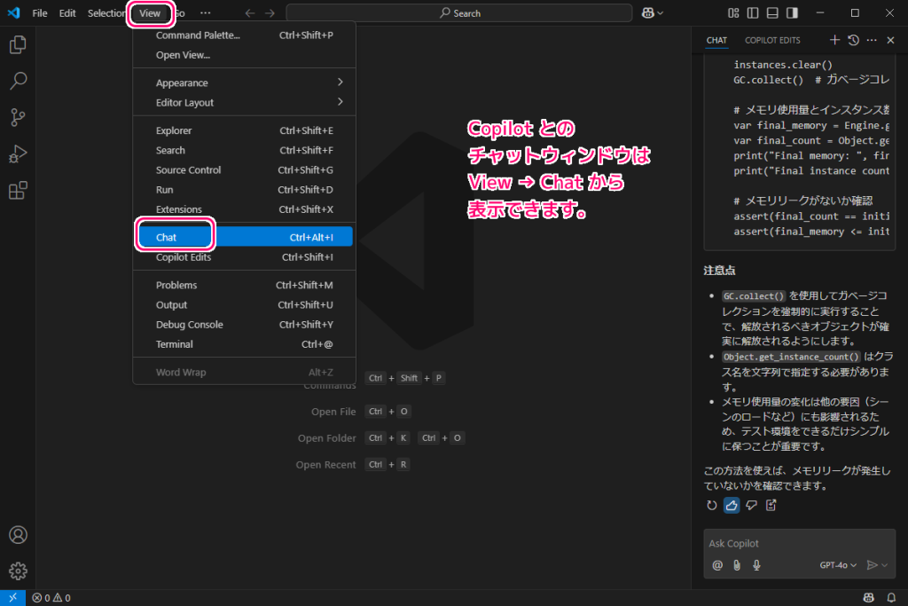Screen dimensions: 908x606
Task: Give thumbs down on the Copilot response
Action: [751, 505]
